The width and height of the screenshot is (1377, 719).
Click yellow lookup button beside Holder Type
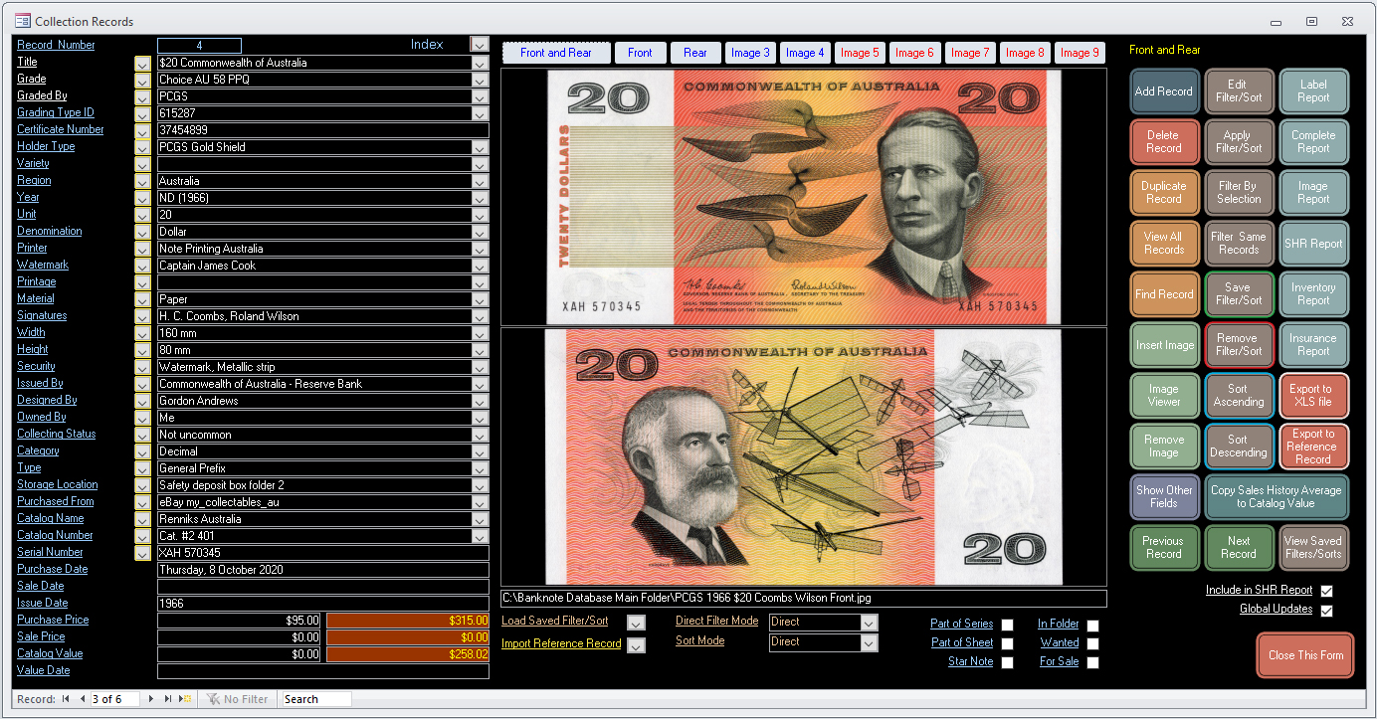pos(142,147)
